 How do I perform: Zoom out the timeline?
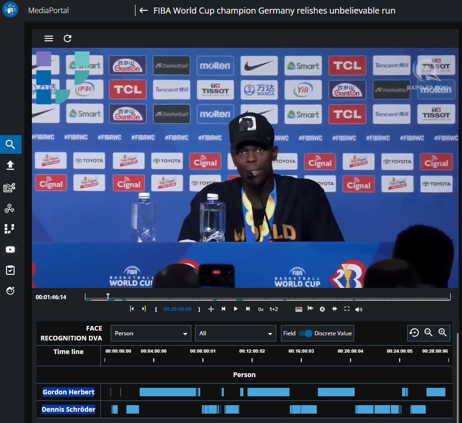click(x=428, y=333)
